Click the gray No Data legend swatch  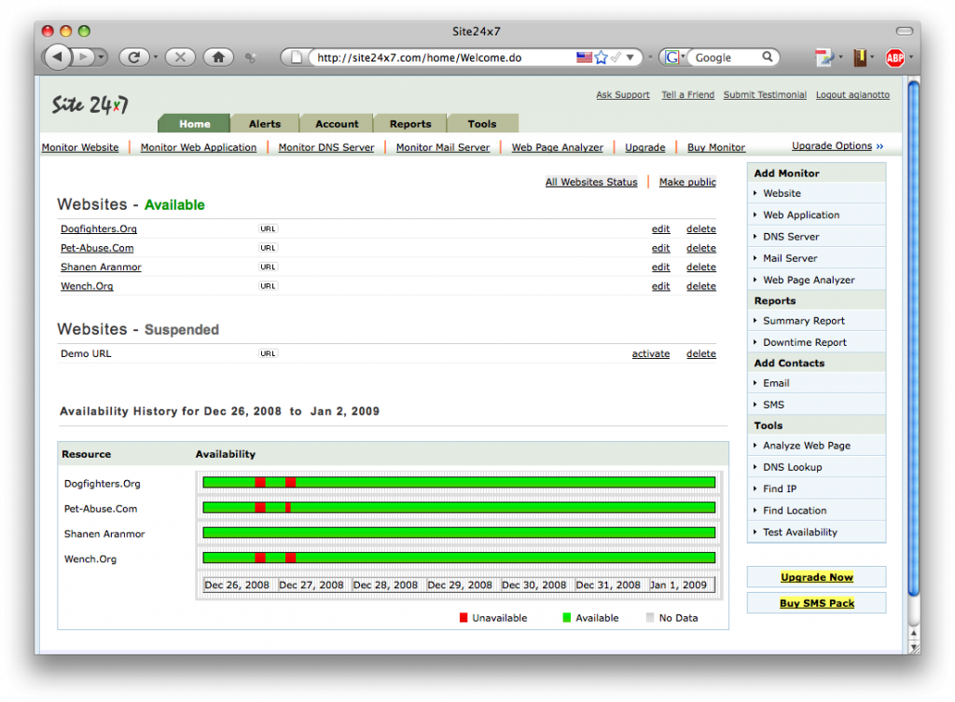coord(650,618)
